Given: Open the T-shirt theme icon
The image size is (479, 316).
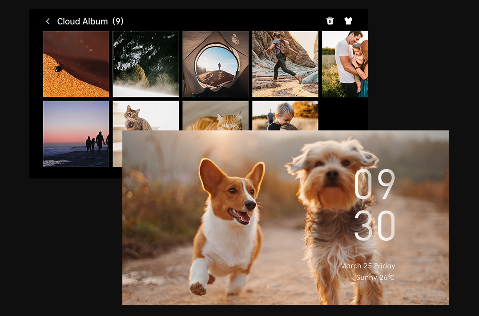Looking at the screenshot, I should [348, 21].
